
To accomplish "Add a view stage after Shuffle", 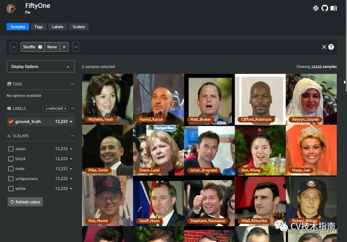I will pyautogui.click(x=75, y=47).
